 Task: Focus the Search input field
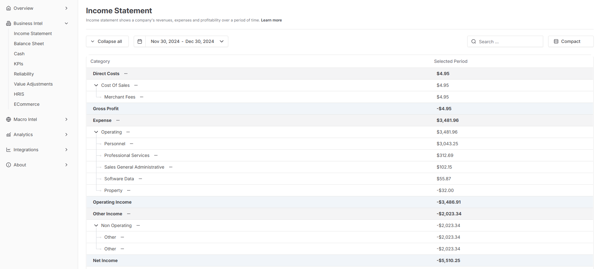click(x=505, y=41)
